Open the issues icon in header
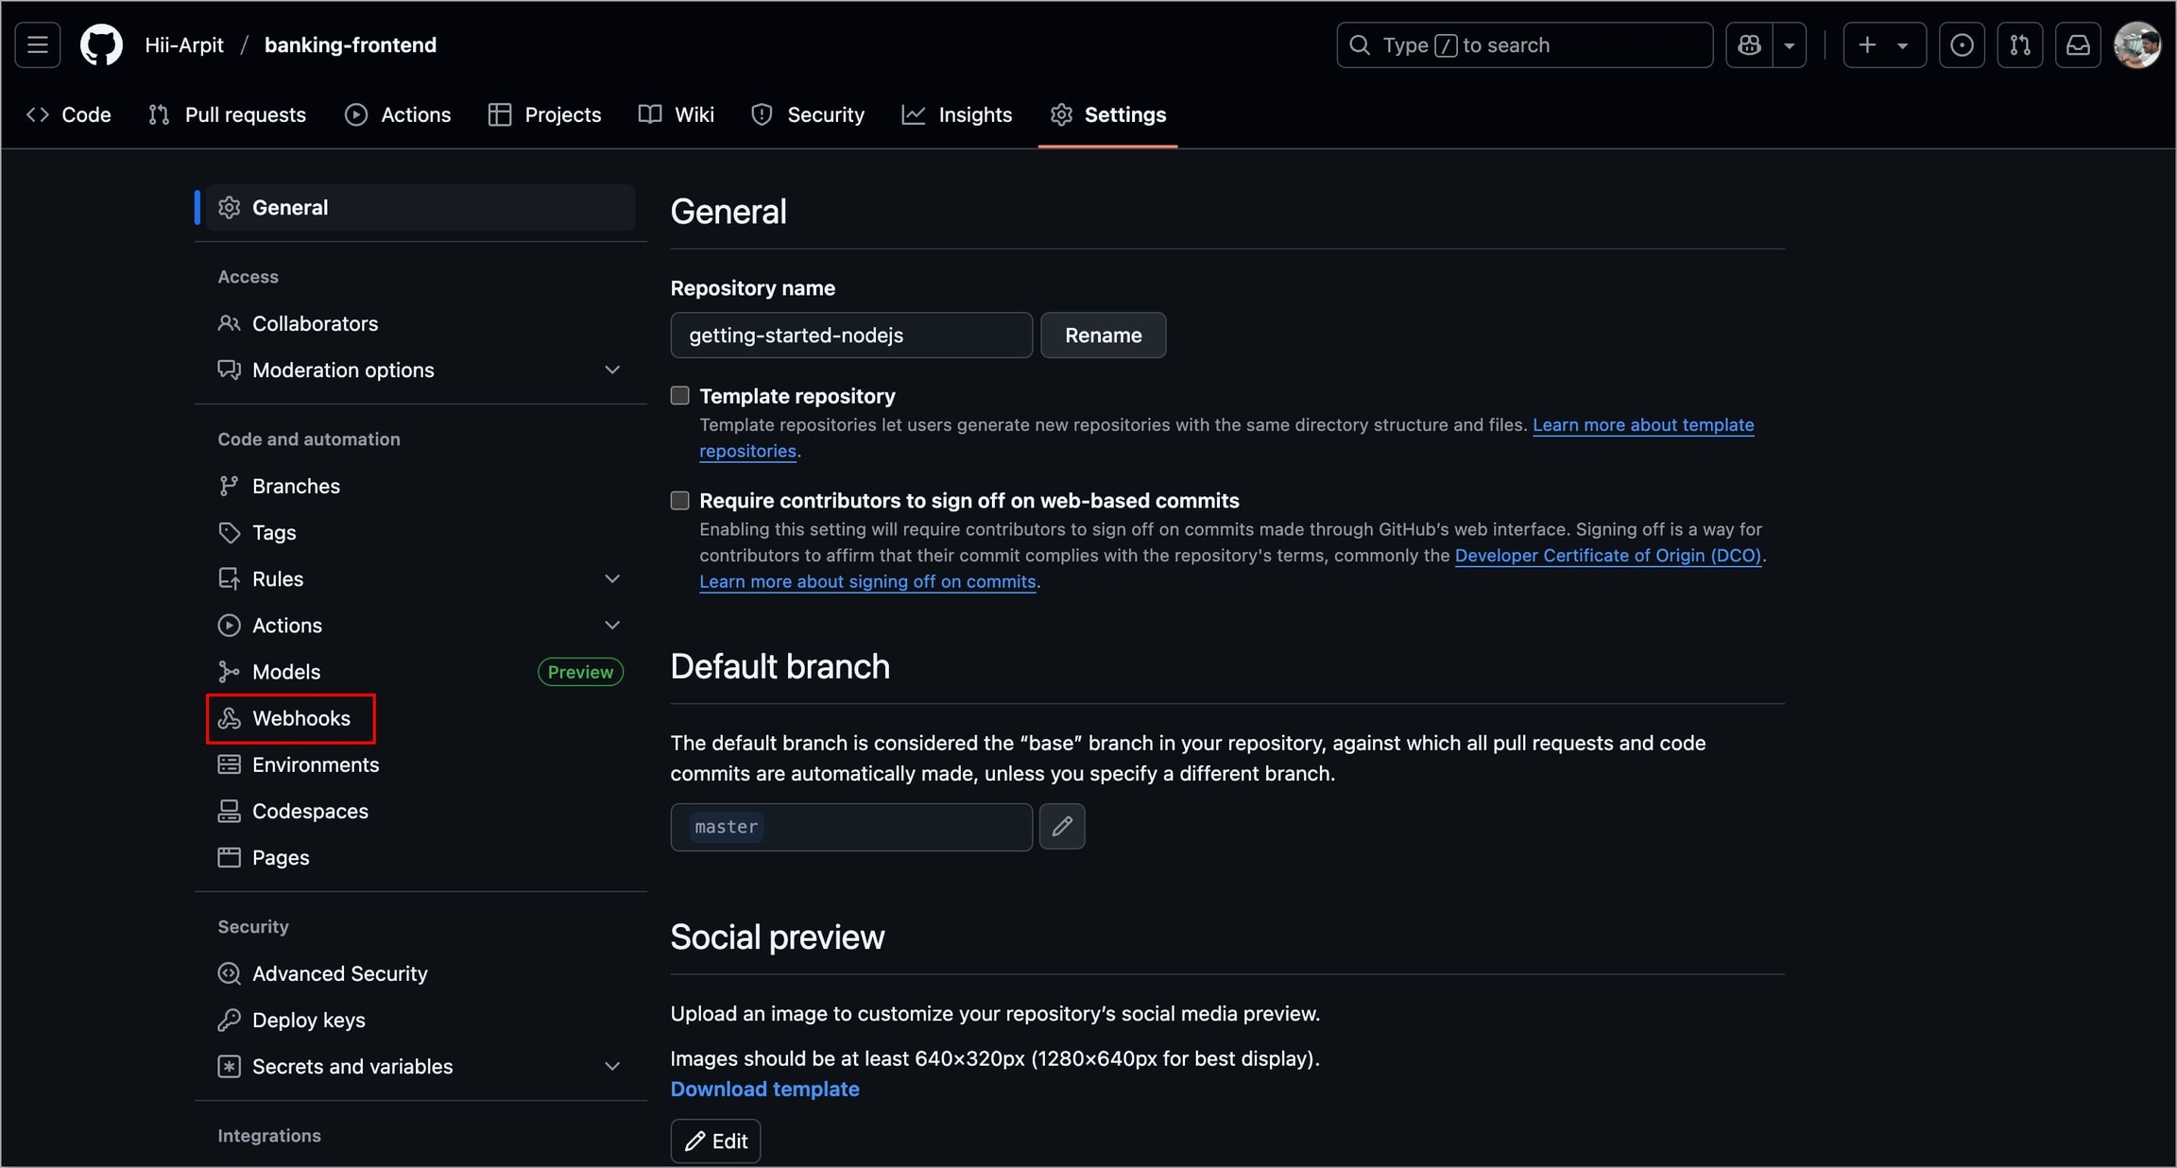 coord(1962,44)
